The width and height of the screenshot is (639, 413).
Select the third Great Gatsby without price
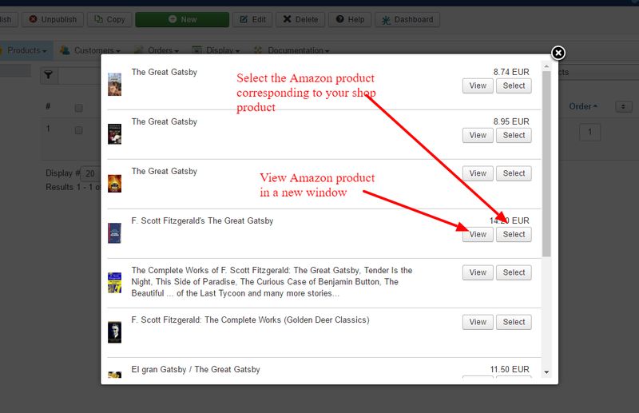(514, 173)
